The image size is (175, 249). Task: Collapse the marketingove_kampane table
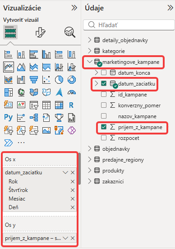pyautogui.click(x=90, y=62)
